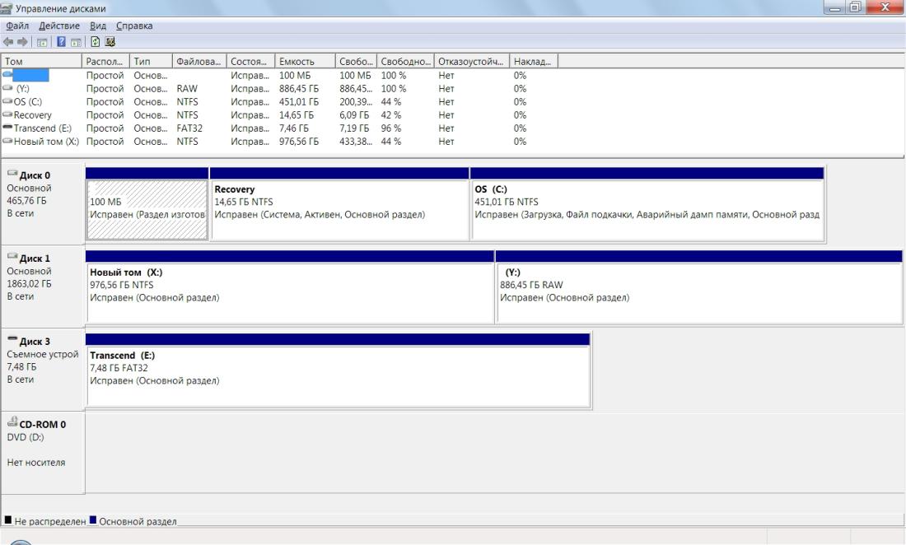Click the RAW file system cell

[x=187, y=88]
